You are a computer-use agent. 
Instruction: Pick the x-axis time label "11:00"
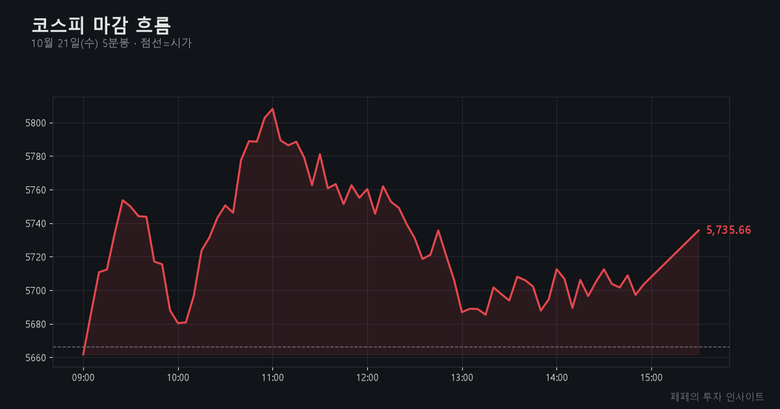pos(272,377)
